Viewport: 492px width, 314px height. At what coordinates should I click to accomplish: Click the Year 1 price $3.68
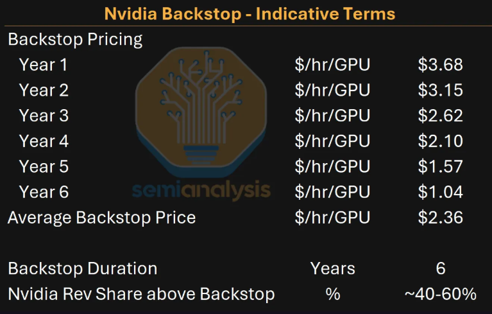click(441, 65)
